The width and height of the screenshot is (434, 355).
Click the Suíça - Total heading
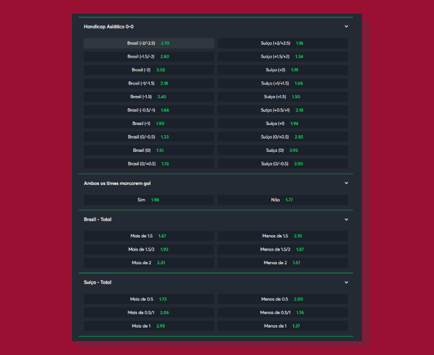[98, 282]
